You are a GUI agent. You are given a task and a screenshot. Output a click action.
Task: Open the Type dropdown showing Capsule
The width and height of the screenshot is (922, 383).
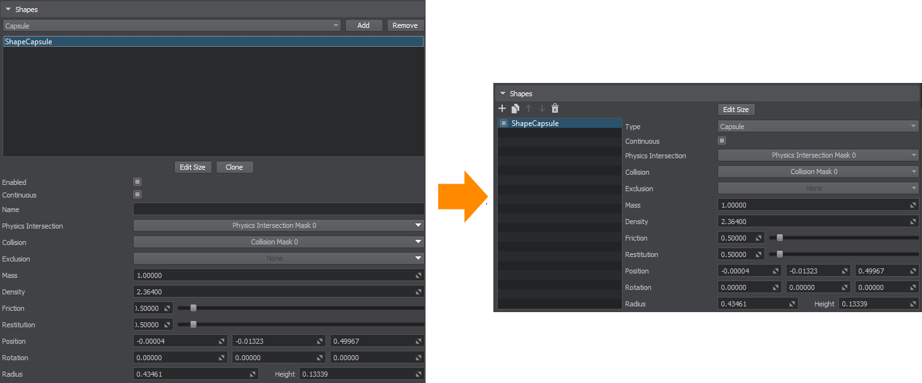818,127
